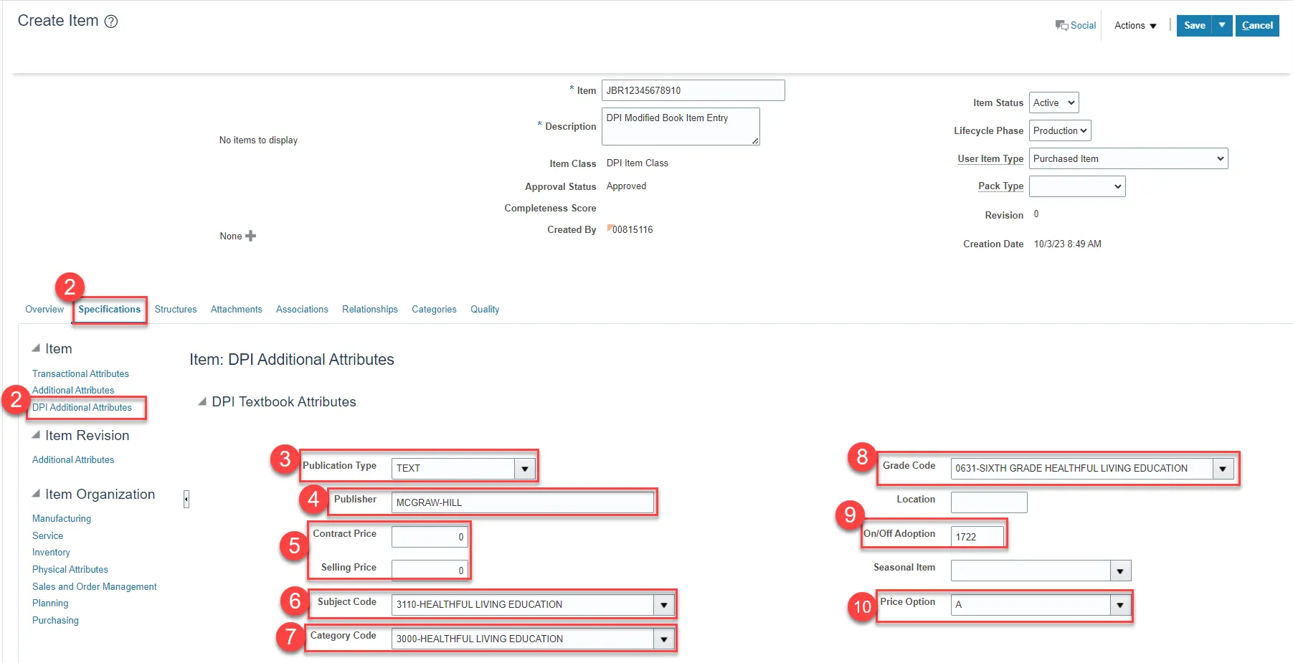This screenshot has height=663, width=1293.
Task: Open the Actions menu
Action: 1135,25
